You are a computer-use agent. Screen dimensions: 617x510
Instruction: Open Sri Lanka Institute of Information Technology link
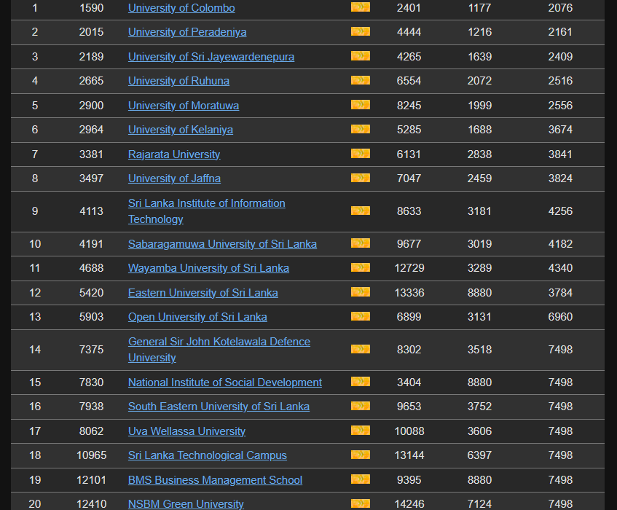[206, 203]
